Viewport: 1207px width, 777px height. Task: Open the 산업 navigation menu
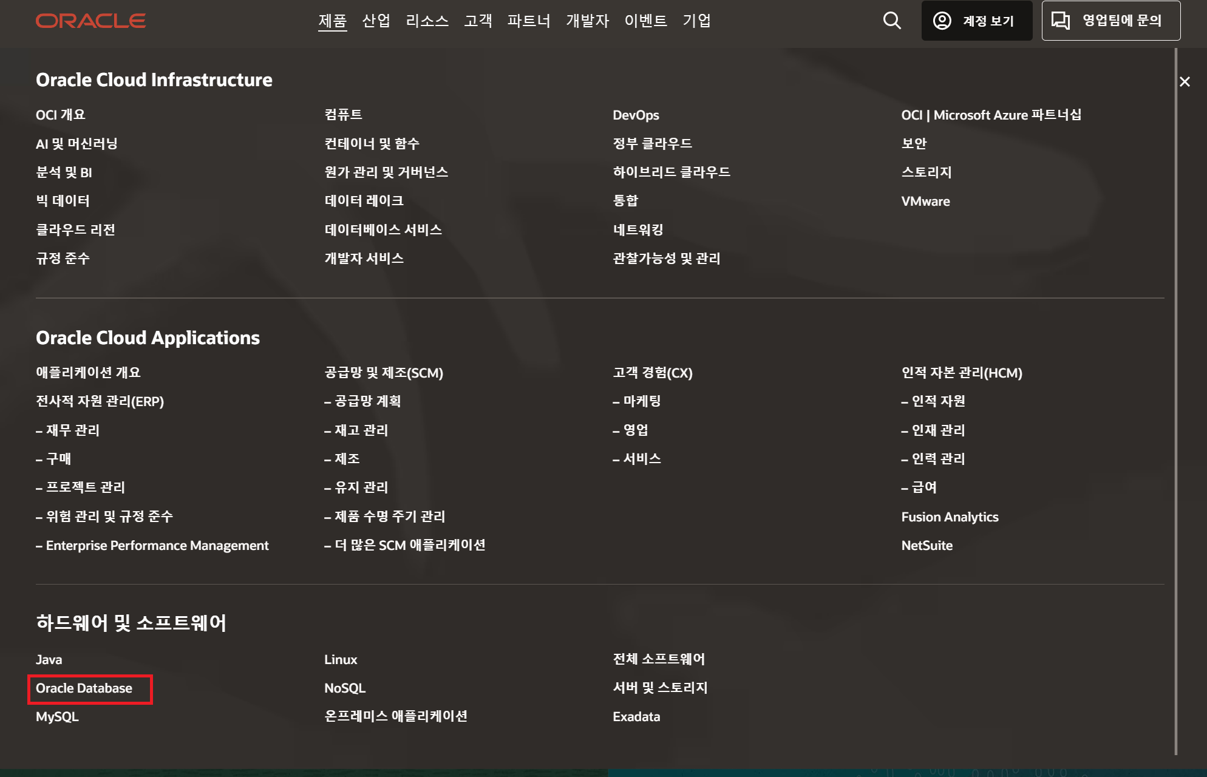point(376,21)
